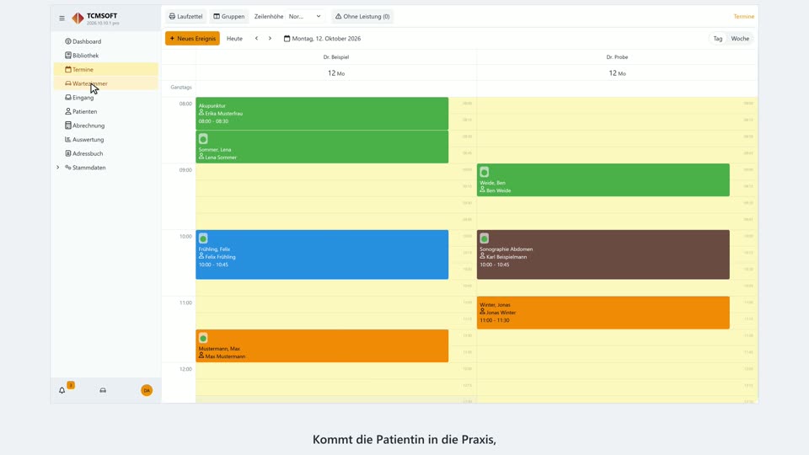This screenshot has width=809, height=455.
Task: Open the Zeilenhöhe dropdown
Action: (x=304, y=17)
